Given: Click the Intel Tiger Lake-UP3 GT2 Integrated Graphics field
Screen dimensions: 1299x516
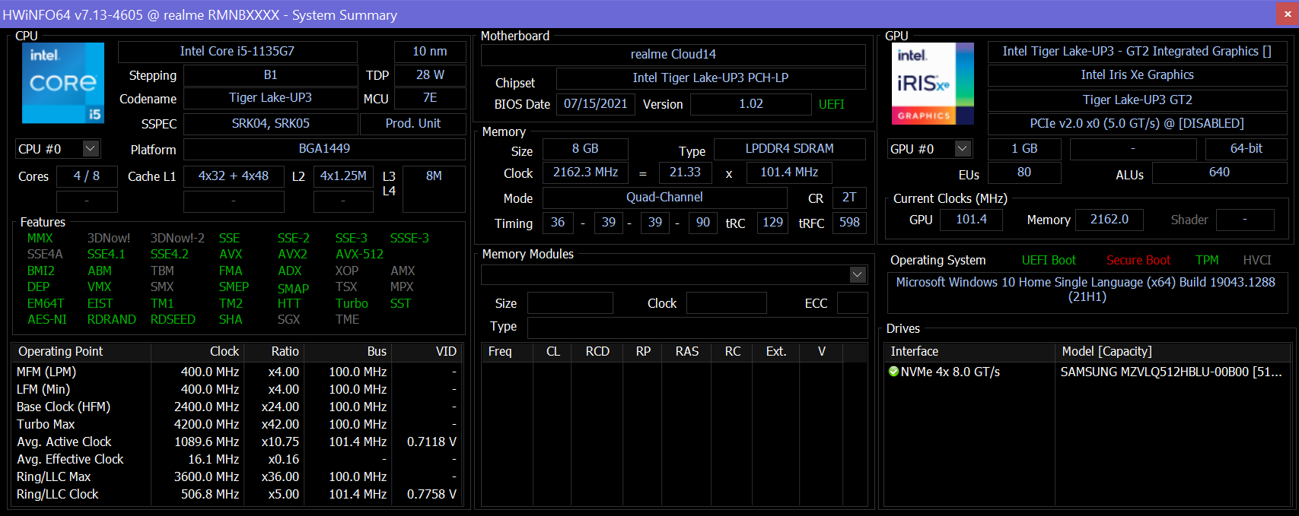Looking at the screenshot, I should pyautogui.click(x=1137, y=52).
